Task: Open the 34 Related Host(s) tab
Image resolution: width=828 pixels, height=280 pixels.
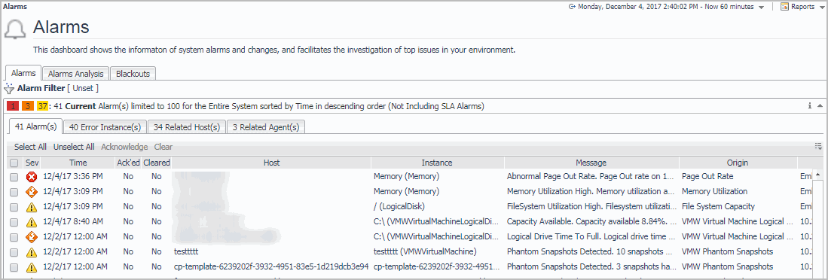Action: pyautogui.click(x=188, y=126)
